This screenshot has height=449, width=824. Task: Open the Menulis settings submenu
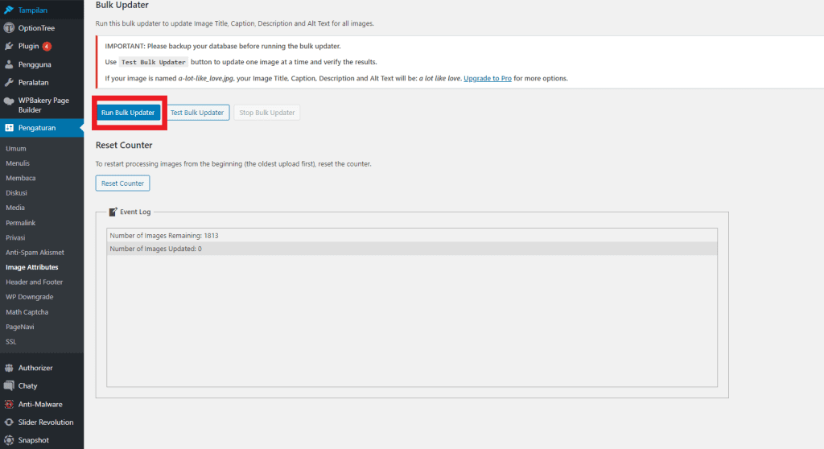click(x=18, y=163)
